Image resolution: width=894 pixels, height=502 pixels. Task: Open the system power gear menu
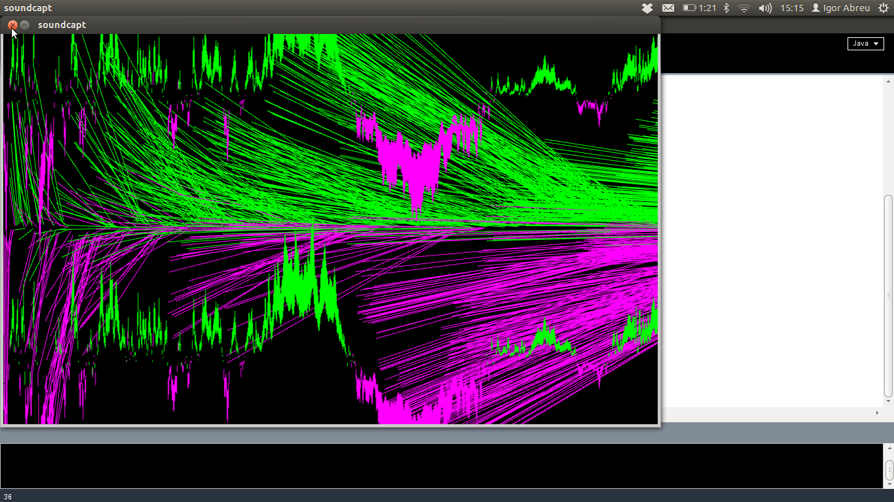tap(883, 8)
